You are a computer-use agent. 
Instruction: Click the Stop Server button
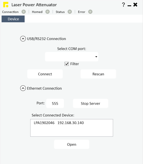coord(90,104)
